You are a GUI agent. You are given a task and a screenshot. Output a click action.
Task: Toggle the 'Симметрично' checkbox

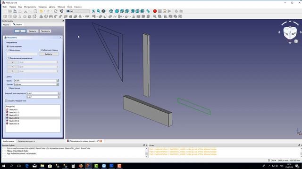[x=8, y=88]
